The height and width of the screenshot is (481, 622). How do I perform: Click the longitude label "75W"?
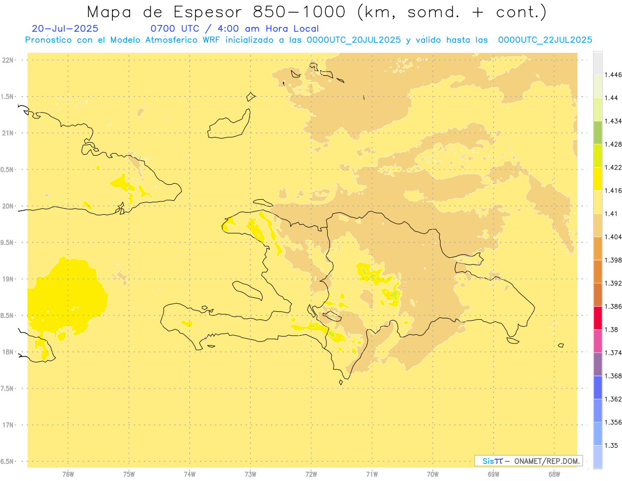pyautogui.click(x=129, y=474)
